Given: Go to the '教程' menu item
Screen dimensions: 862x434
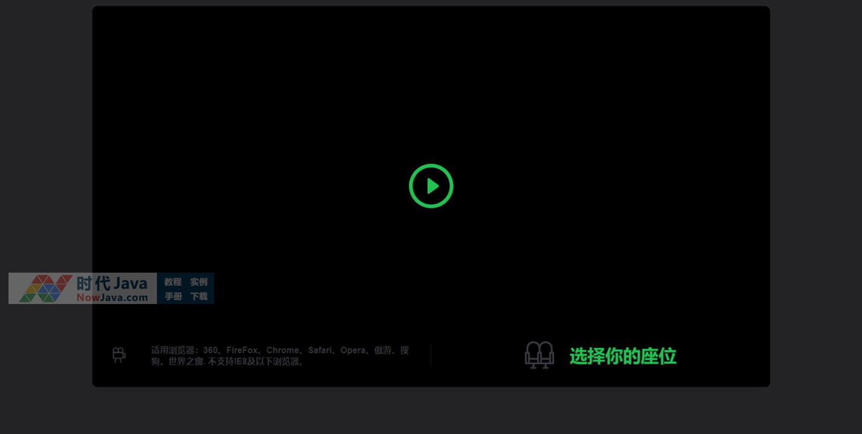Looking at the screenshot, I should [173, 282].
